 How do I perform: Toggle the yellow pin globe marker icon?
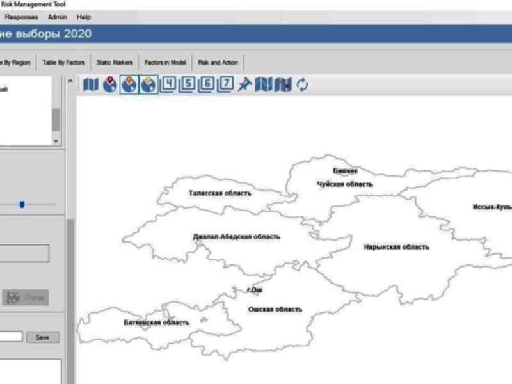[148, 84]
